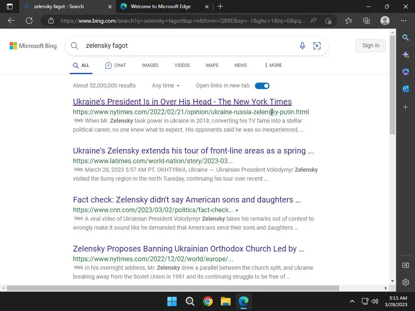
Task: Click the scroll right arrow
Action: coord(386,288)
